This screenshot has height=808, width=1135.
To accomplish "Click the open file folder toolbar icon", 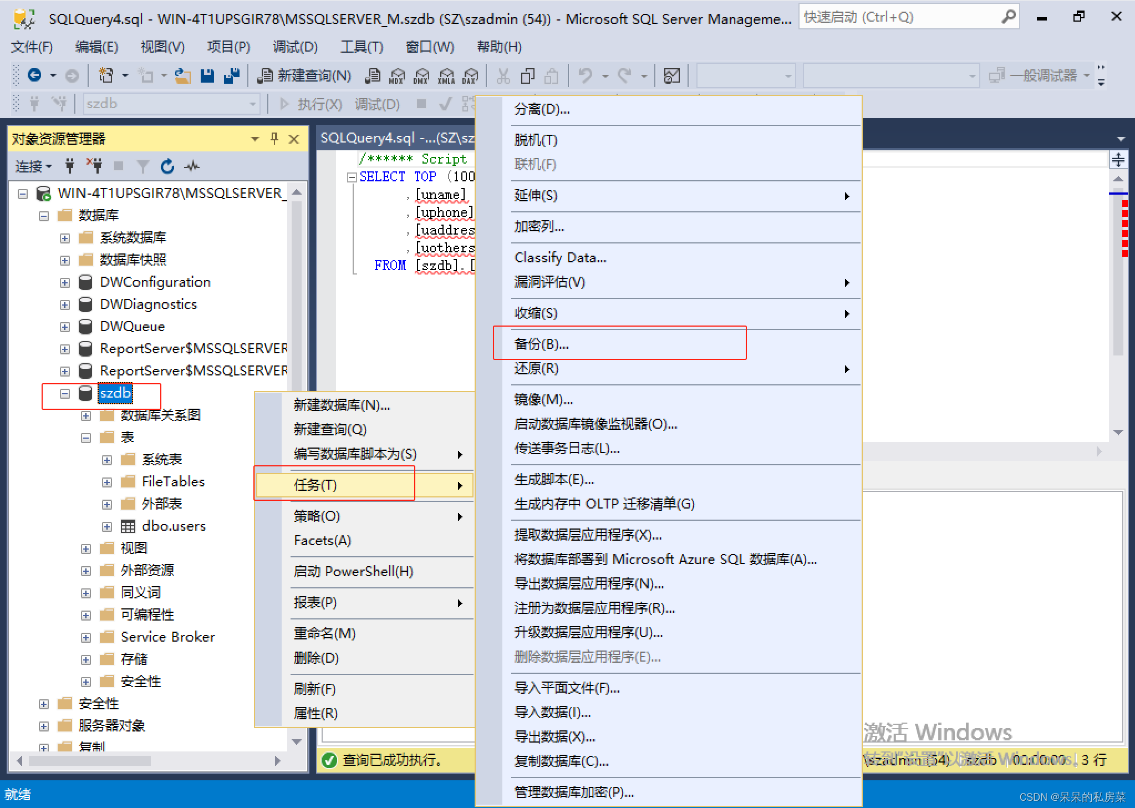I will pos(183,75).
